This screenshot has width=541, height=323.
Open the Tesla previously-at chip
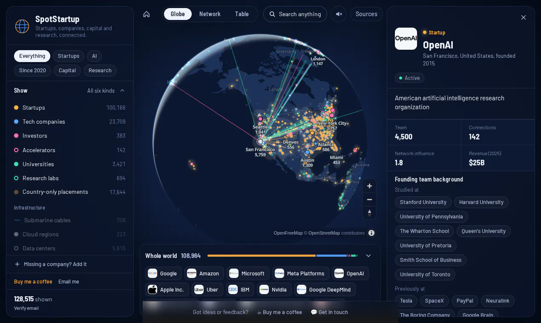(x=406, y=301)
